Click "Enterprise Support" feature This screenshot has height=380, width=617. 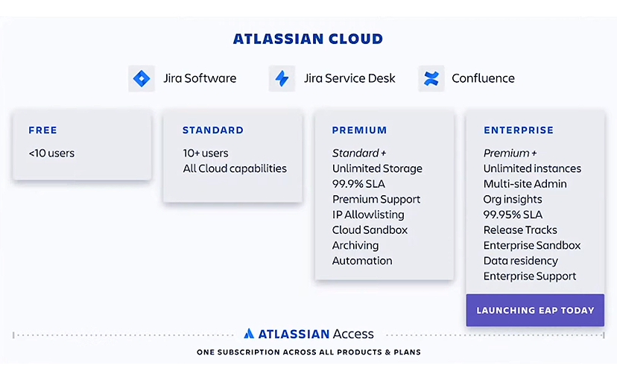click(x=530, y=276)
